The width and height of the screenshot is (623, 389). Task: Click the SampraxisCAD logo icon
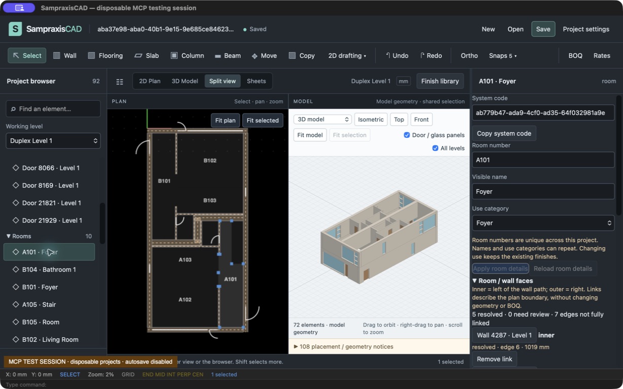click(x=15, y=29)
